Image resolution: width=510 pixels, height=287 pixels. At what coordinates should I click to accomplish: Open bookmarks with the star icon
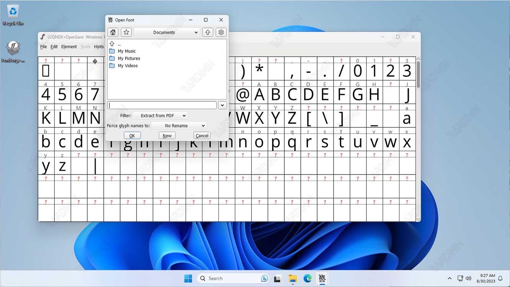[x=126, y=33]
